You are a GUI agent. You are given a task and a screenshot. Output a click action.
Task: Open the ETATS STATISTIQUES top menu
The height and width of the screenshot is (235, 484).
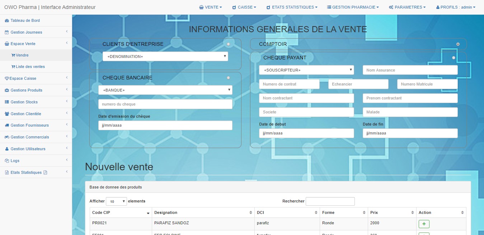coord(292,7)
